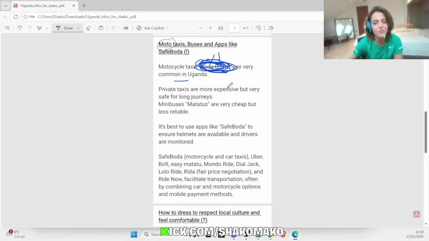
Task: Go back with the back arrow
Action: coord(6,17)
